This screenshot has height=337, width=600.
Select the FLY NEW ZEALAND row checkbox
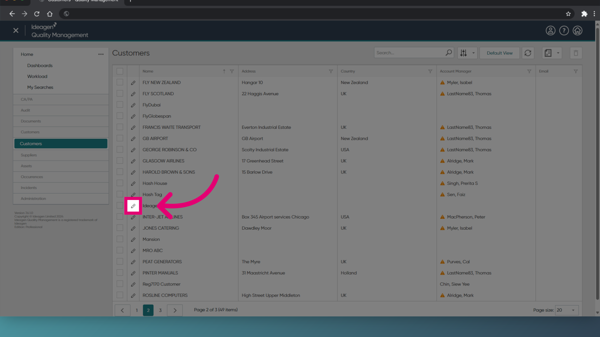[120, 82]
